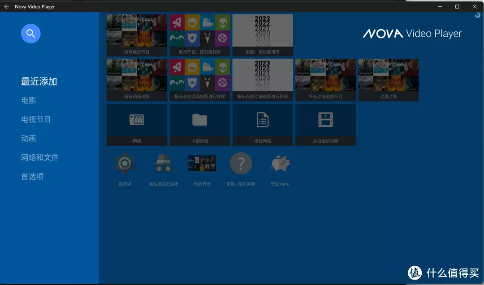Open the 动漫合集 tile
Viewport: 484px width, 285px height.
coord(389,80)
